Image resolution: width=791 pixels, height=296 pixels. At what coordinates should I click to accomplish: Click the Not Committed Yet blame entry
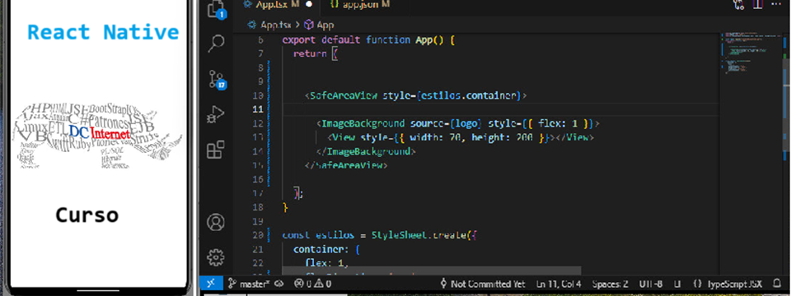tap(482, 284)
